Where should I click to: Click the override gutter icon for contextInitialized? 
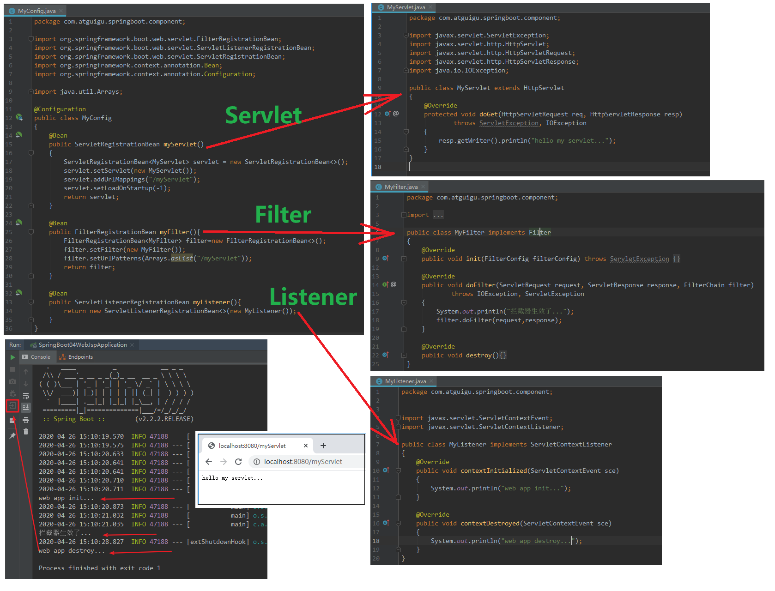tap(386, 470)
